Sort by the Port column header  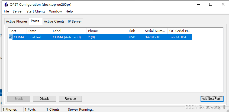point(17,31)
